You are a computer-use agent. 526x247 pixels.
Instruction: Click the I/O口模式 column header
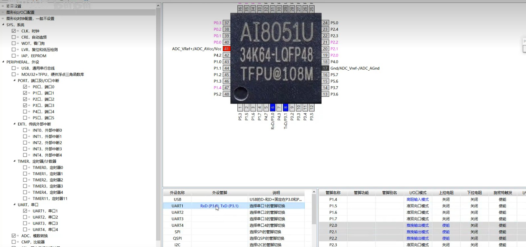tap(418, 193)
